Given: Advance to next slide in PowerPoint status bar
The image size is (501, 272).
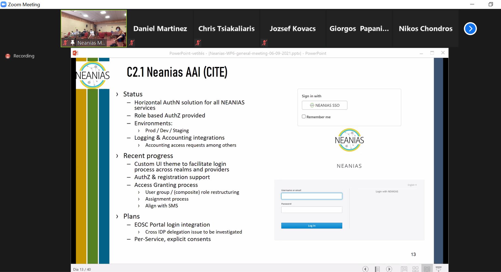Looking at the screenshot, I should click(x=389, y=269).
